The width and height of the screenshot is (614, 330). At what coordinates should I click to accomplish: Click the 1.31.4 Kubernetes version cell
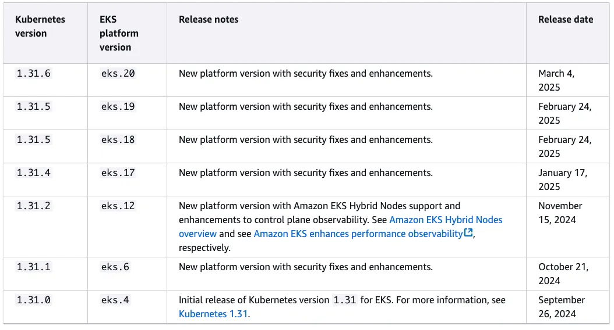[33, 173]
